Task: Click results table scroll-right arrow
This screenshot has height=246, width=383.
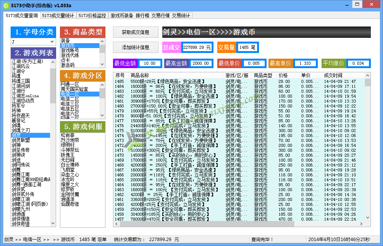Action: point(361,224)
